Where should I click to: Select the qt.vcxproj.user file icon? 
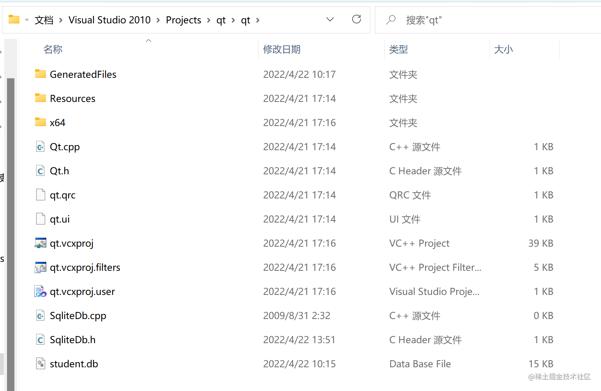(40, 291)
